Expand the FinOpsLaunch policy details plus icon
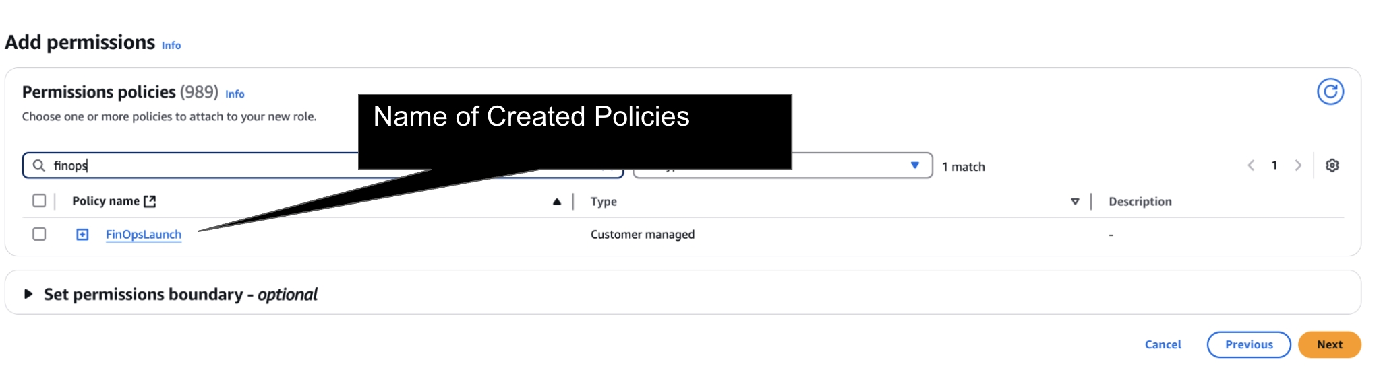 pos(82,235)
